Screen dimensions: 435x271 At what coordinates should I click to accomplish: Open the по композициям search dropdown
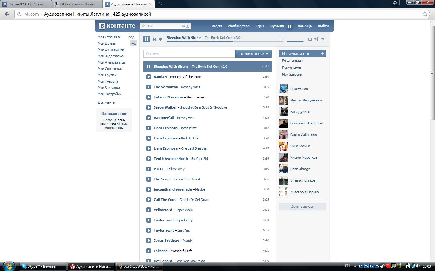tap(254, 54)
